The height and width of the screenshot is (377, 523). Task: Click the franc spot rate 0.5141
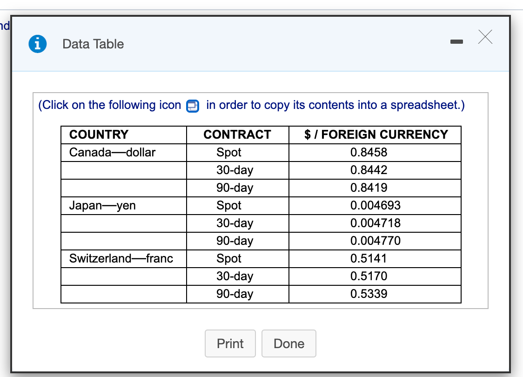coord(369,259)
